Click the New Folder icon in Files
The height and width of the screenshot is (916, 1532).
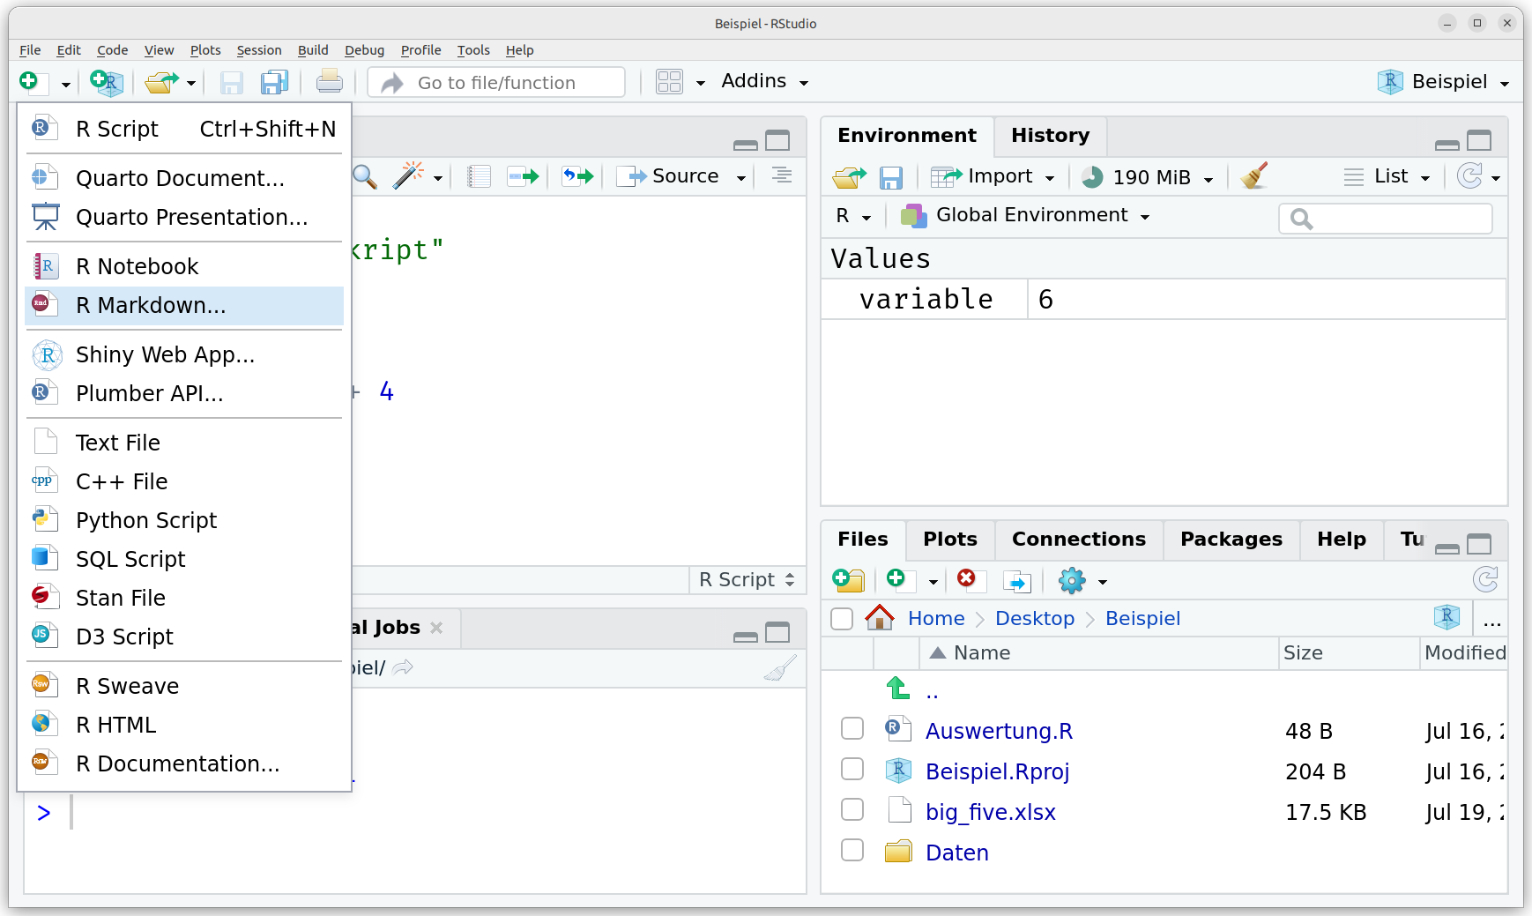[848, 580]
